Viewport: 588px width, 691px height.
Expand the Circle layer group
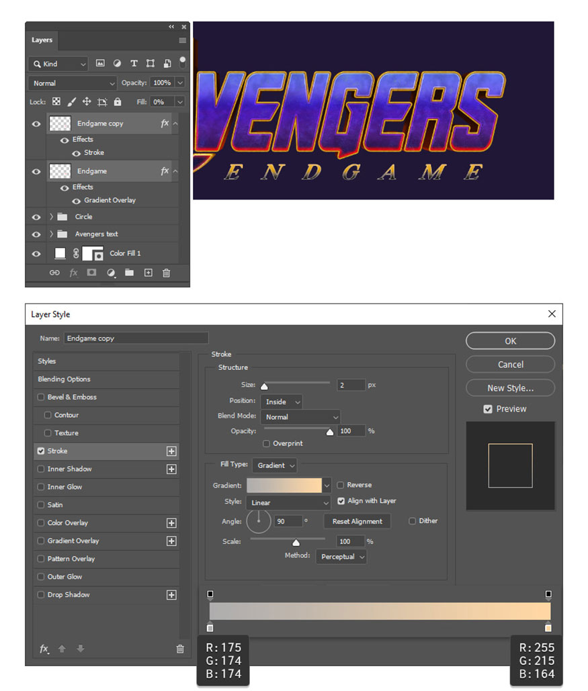click(x=52, y=217)
